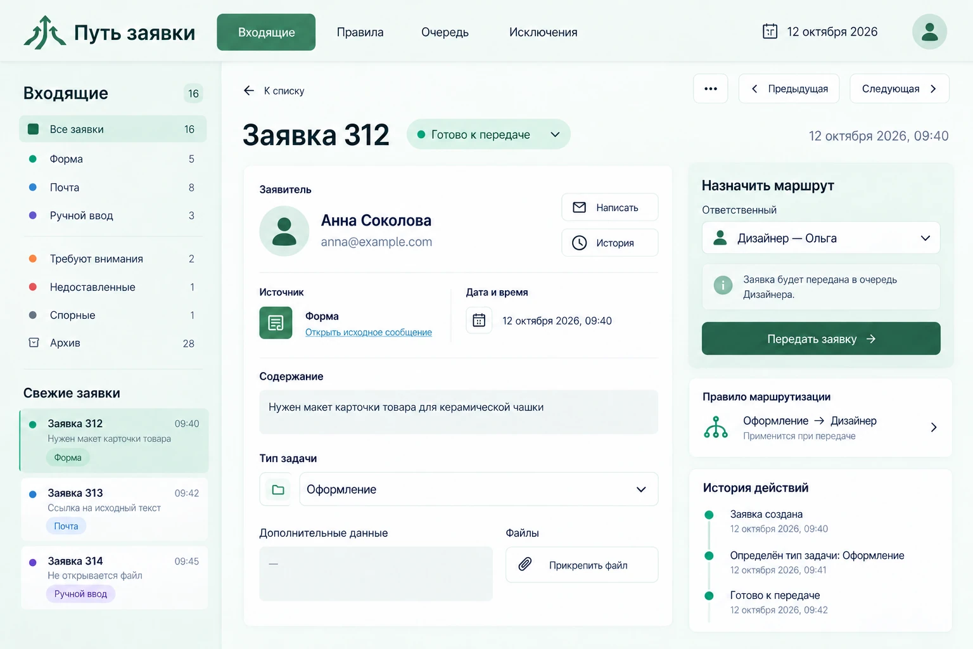The width and height of the screenshot is (973, 649).
Task: Open Заявка 313 in Свежие заявки
Action: pyautogui.click(x=114, y=509)
